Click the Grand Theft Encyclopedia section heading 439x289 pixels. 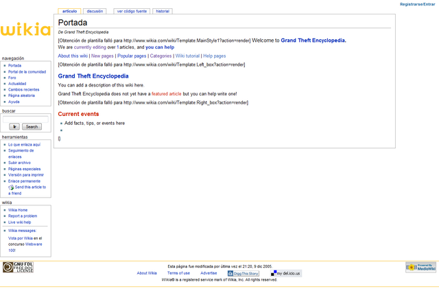click(x=93, y=76)
